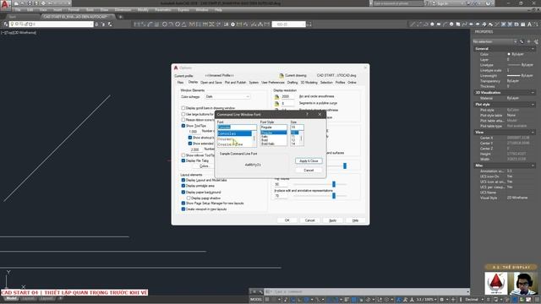This screenshot has height=304, width=541.
Task: Click segments in polyline curve drawing icon
Action: pyautogui.click(x=276, y=103)
